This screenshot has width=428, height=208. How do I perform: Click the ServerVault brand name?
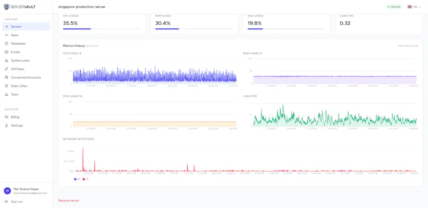[x=23, y=7]
